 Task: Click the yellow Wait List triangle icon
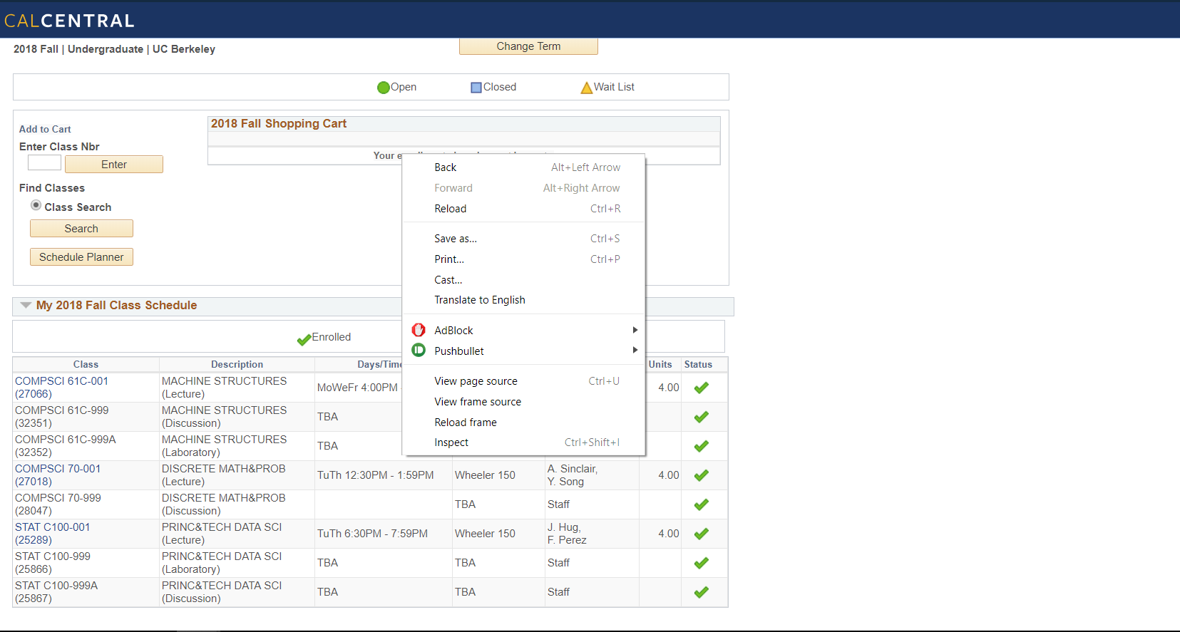(587, 88)
